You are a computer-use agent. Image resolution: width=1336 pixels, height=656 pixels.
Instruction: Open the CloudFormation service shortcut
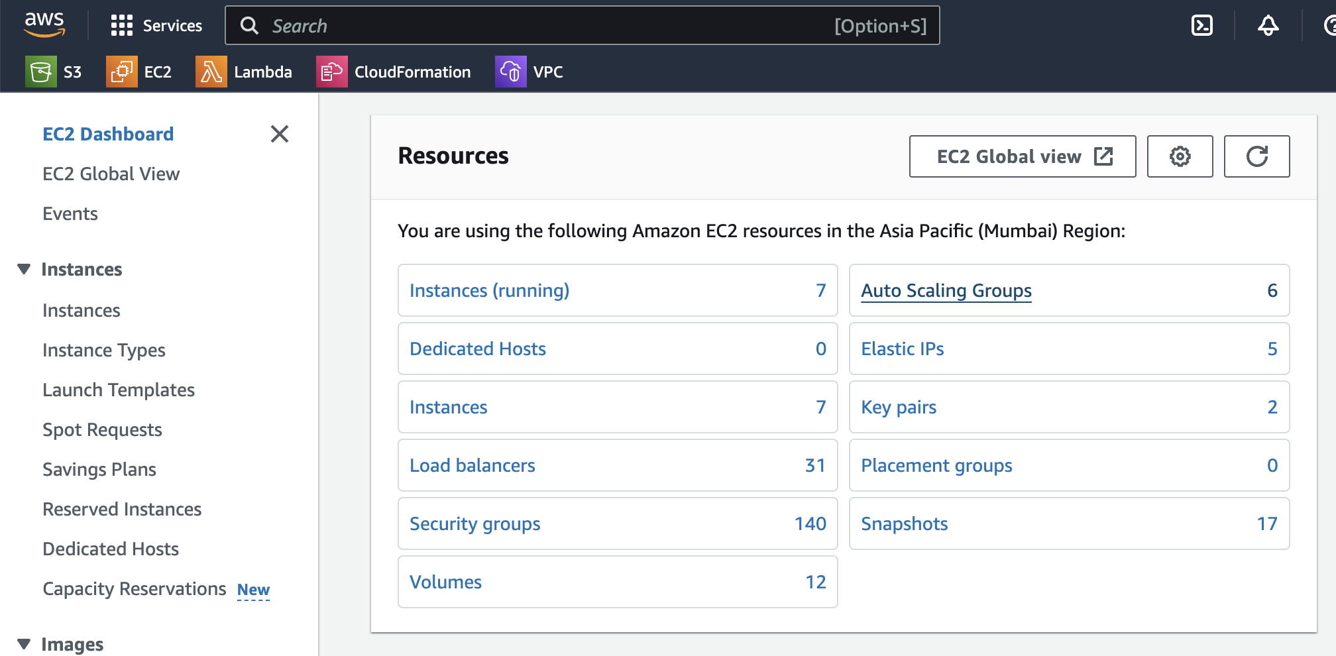pos(394,72)
